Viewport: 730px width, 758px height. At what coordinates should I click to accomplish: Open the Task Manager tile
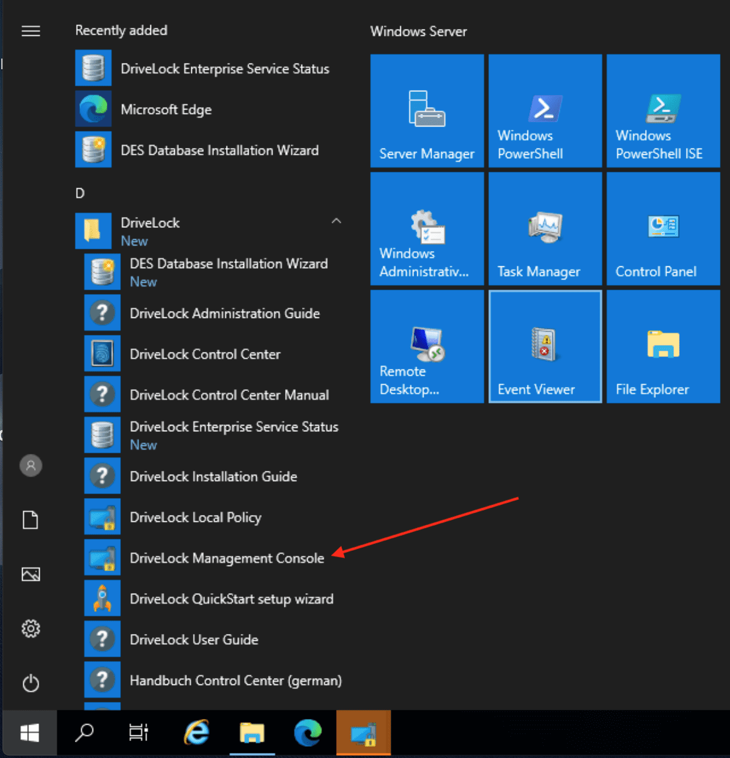[545, 229]
